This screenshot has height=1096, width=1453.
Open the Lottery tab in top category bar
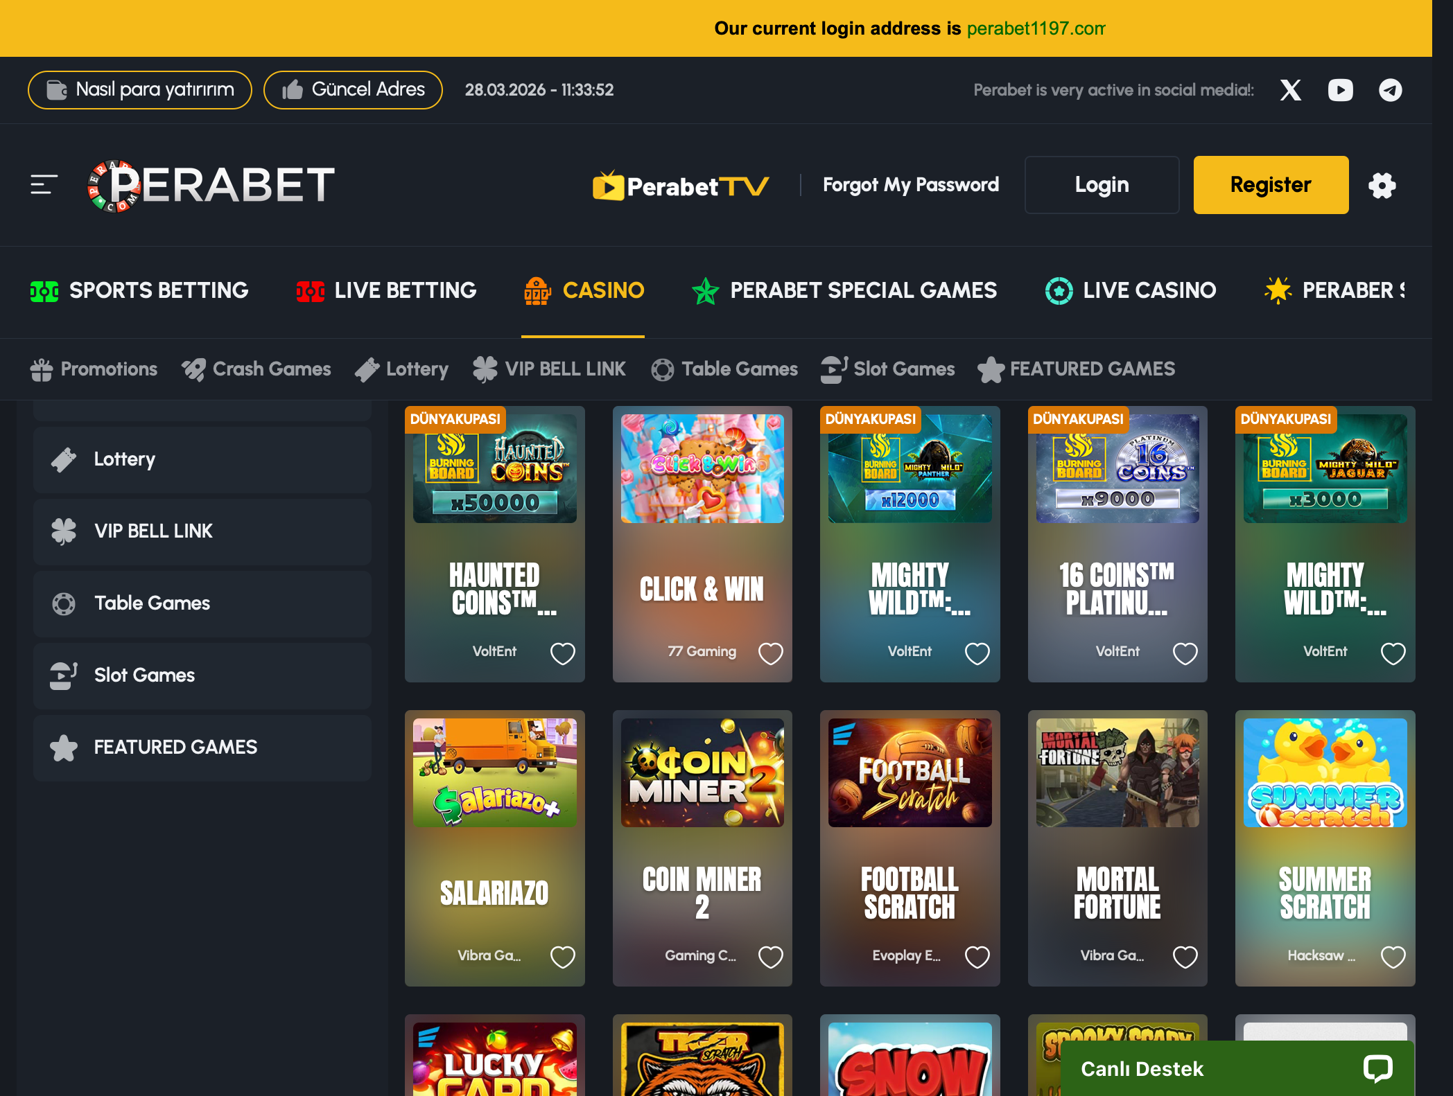point(401,369)
